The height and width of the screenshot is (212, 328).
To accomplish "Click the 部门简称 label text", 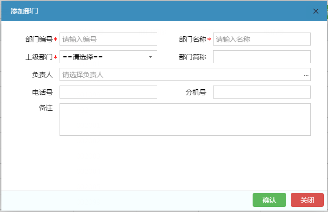I will pyautogui.click(x=193, y=57).
